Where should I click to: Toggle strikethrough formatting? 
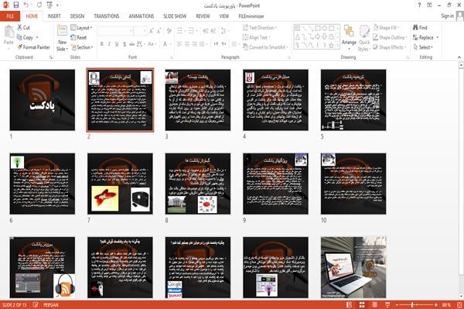pos(131,44)
